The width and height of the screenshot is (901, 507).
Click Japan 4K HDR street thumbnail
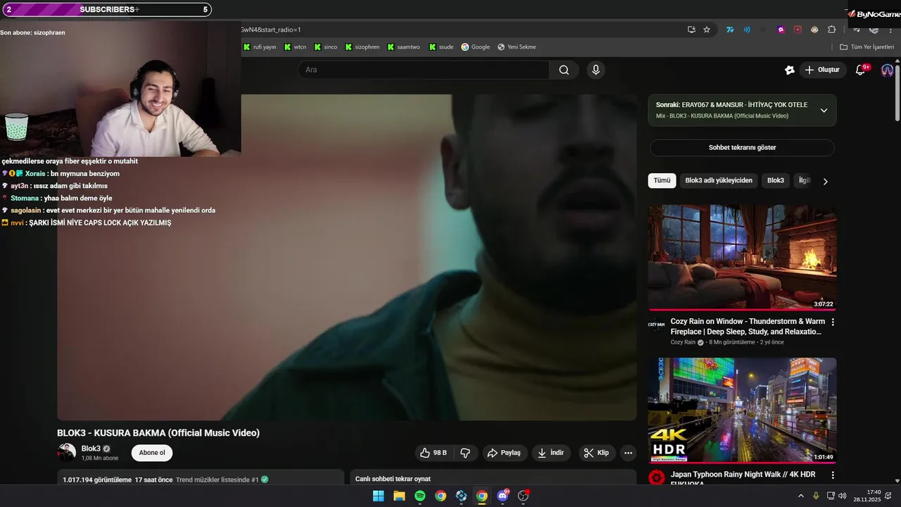pos(742,411)
